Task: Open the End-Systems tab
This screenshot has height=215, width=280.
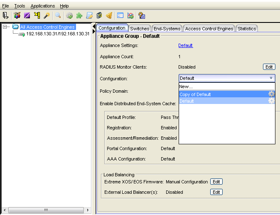Action: pyautogui.click(x=167, y=29)
